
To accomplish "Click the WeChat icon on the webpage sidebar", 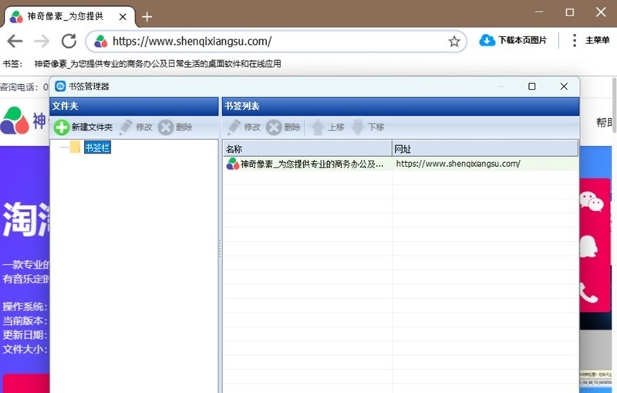I will pyautogui.click(x=592, y=202).
